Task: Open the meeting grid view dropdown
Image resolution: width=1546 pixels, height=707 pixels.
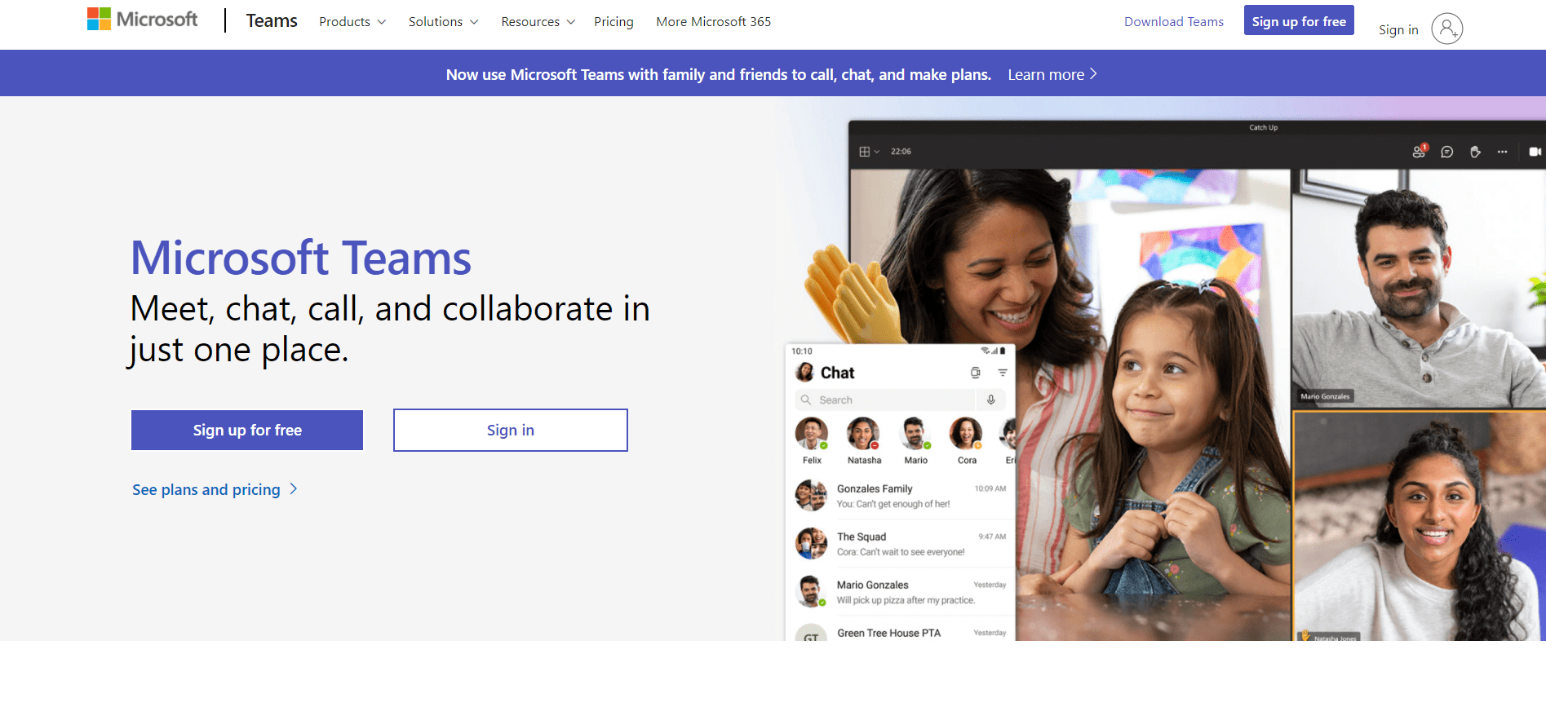Action: point(869,152)
